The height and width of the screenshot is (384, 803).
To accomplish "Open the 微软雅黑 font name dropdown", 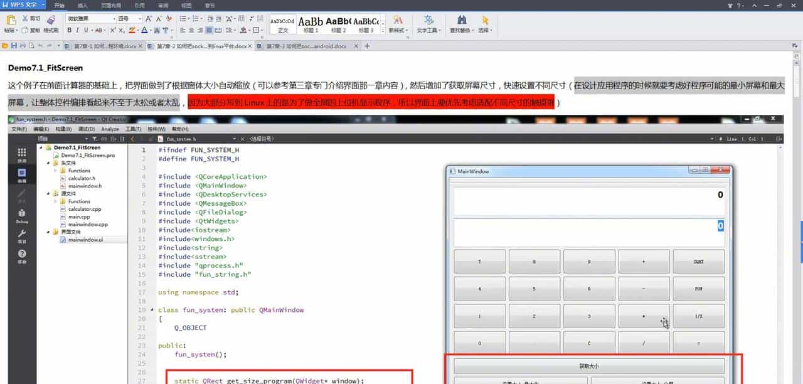I will click(114, 18).
